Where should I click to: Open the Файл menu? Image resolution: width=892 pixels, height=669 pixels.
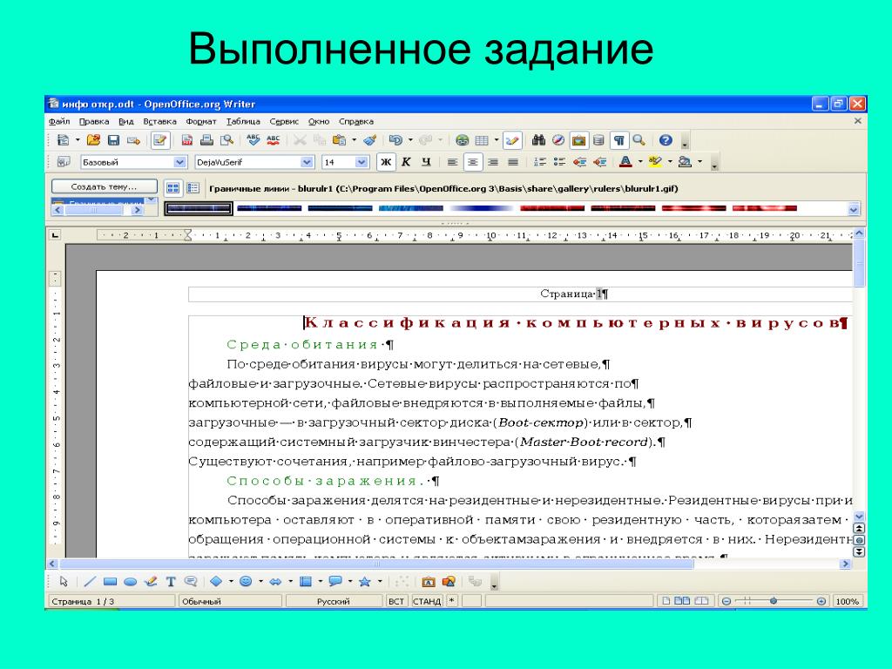click(x=59, y=121)
